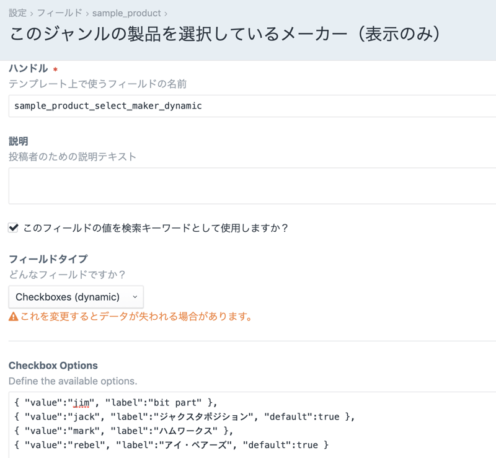Open the Checkboxes (dynamic) field type dropdown
The height and width of the screenshot is (458, 496).
76,297
